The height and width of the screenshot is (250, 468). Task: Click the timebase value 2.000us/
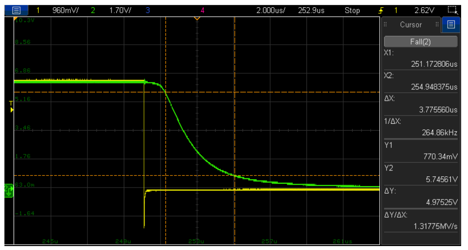(271, 10)
